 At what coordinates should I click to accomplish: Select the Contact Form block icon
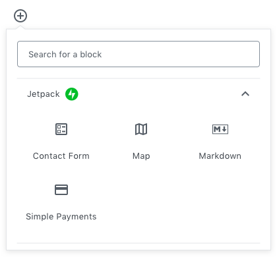click(x=61, y=129)
